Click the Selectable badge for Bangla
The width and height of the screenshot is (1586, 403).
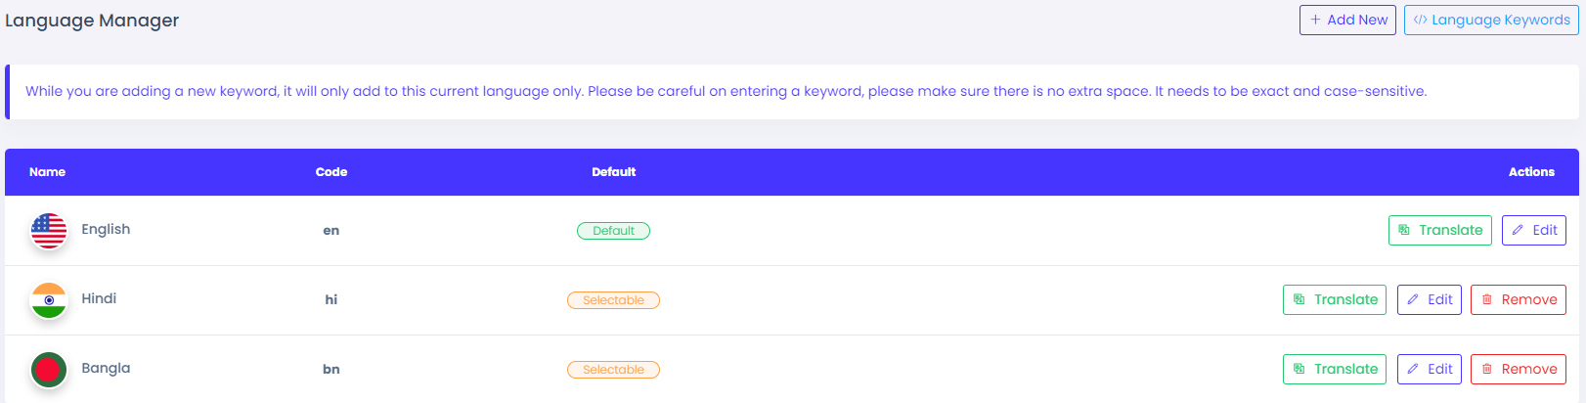(613, 370)
